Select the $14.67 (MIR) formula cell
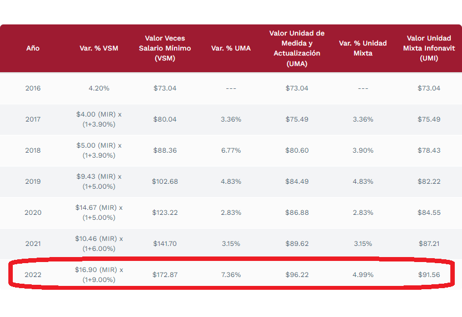Screen dimensions: 462x317 (99, 213)
